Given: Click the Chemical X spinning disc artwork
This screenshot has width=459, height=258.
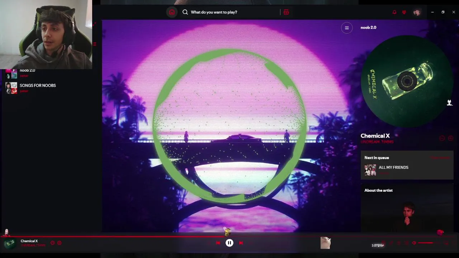Looking at the screenshot, I should (407, 81).
